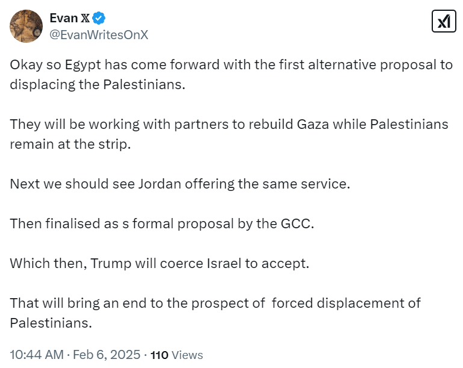Open Evan's profile picture avatar
Viewport: 463px width, 368px height.
click(x=25, y=25)
